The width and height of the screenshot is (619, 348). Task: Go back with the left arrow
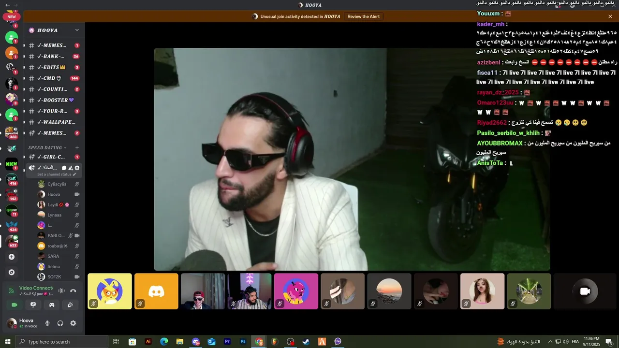(x=7, y=5)
